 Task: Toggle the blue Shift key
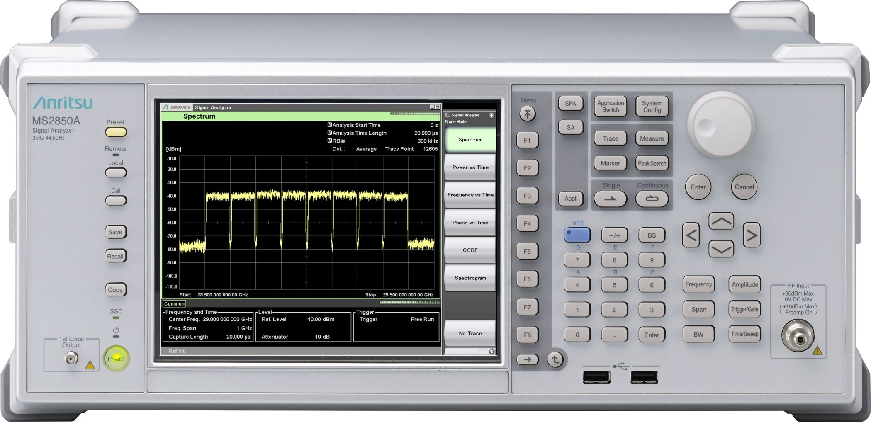coord(577,235)
